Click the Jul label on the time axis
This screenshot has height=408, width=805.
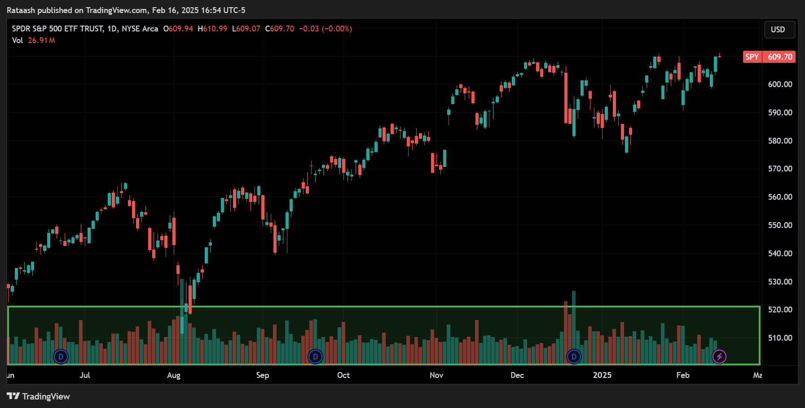(x=85, y=375)
